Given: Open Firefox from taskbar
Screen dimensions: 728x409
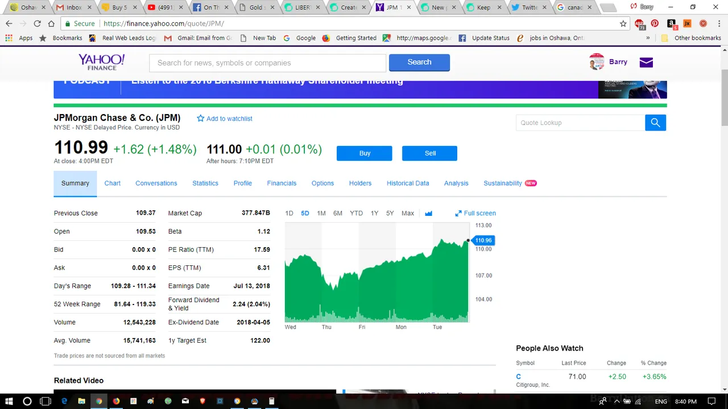Looking at the screenshot, I should click(116, 401).
